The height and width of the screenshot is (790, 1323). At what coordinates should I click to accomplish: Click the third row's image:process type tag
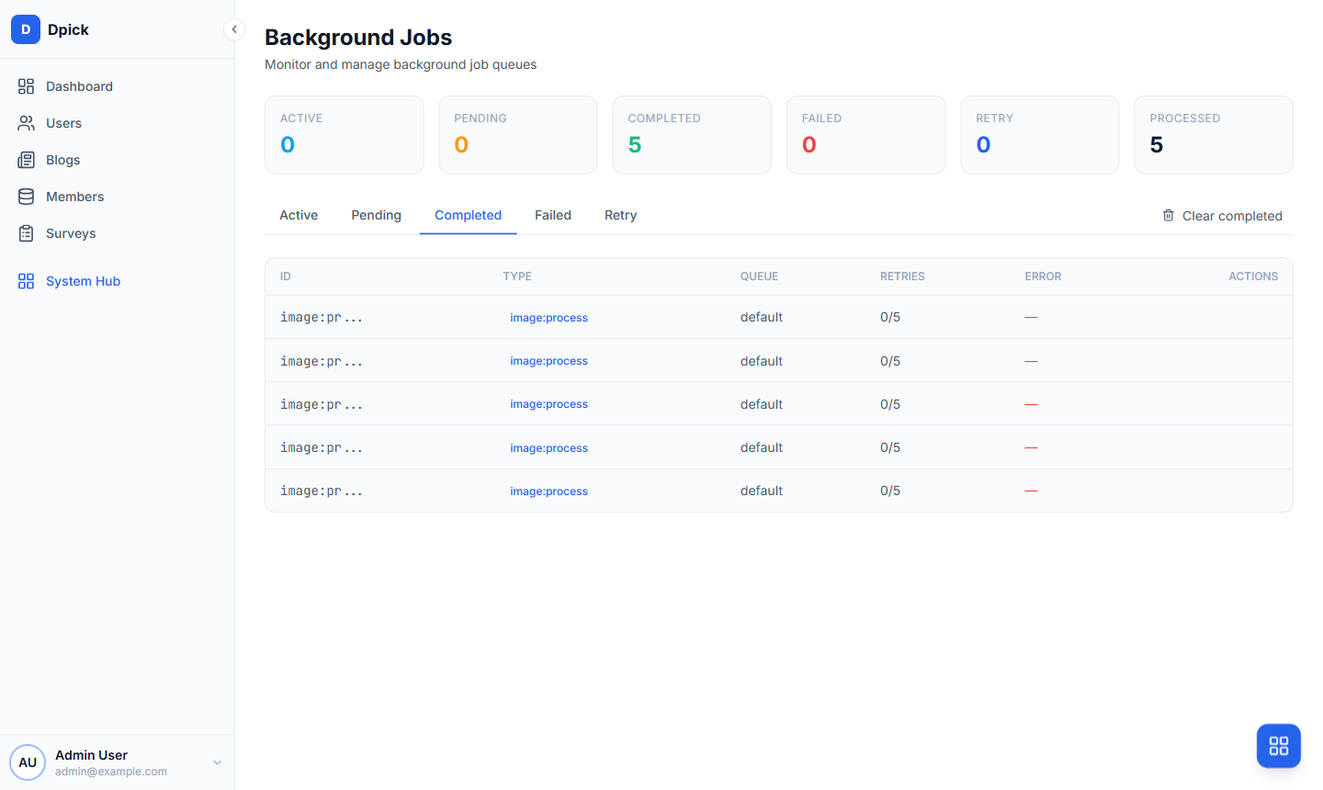[x=548, y=404]
